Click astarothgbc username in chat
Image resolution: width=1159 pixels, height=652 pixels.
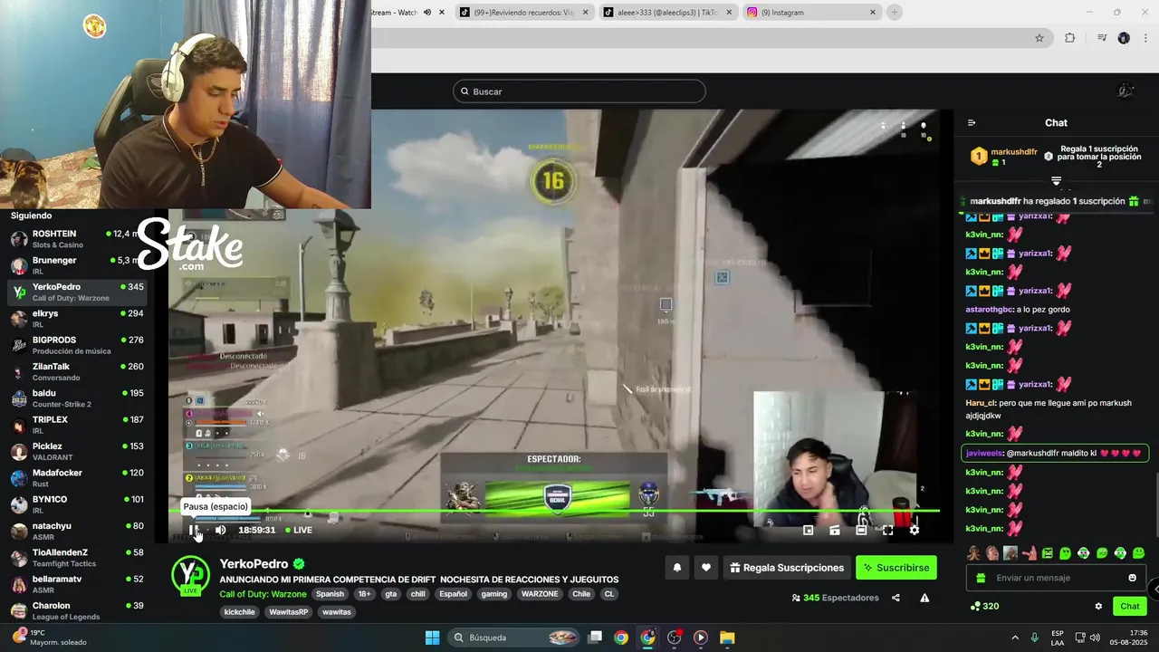click(990, 310)
